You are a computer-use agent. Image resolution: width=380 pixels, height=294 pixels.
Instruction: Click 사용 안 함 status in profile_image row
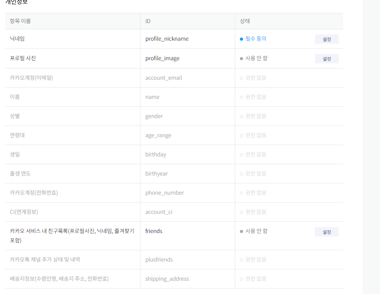click(x=256, y=58)
